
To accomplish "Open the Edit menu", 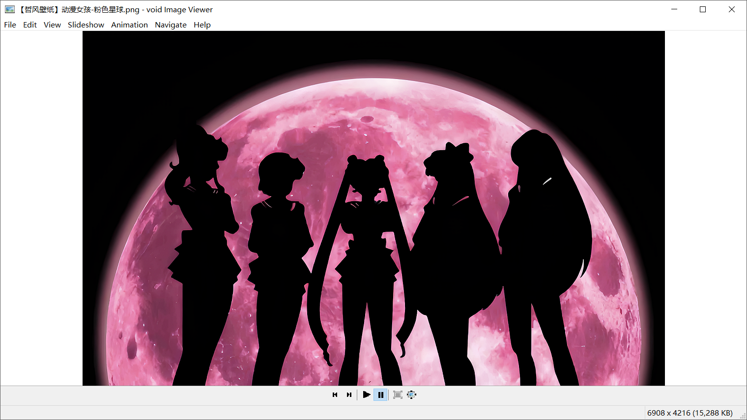I will (30, 25).
